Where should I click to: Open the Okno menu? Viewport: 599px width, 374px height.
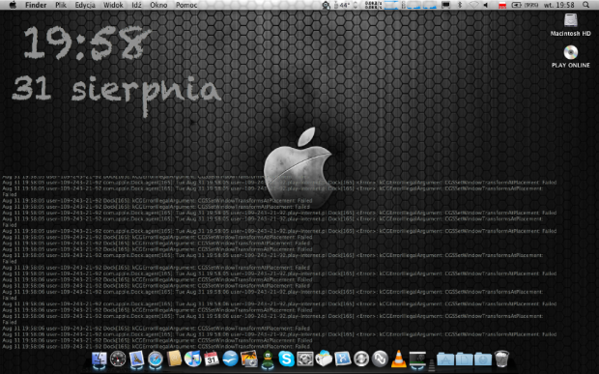tap(158, 5)
